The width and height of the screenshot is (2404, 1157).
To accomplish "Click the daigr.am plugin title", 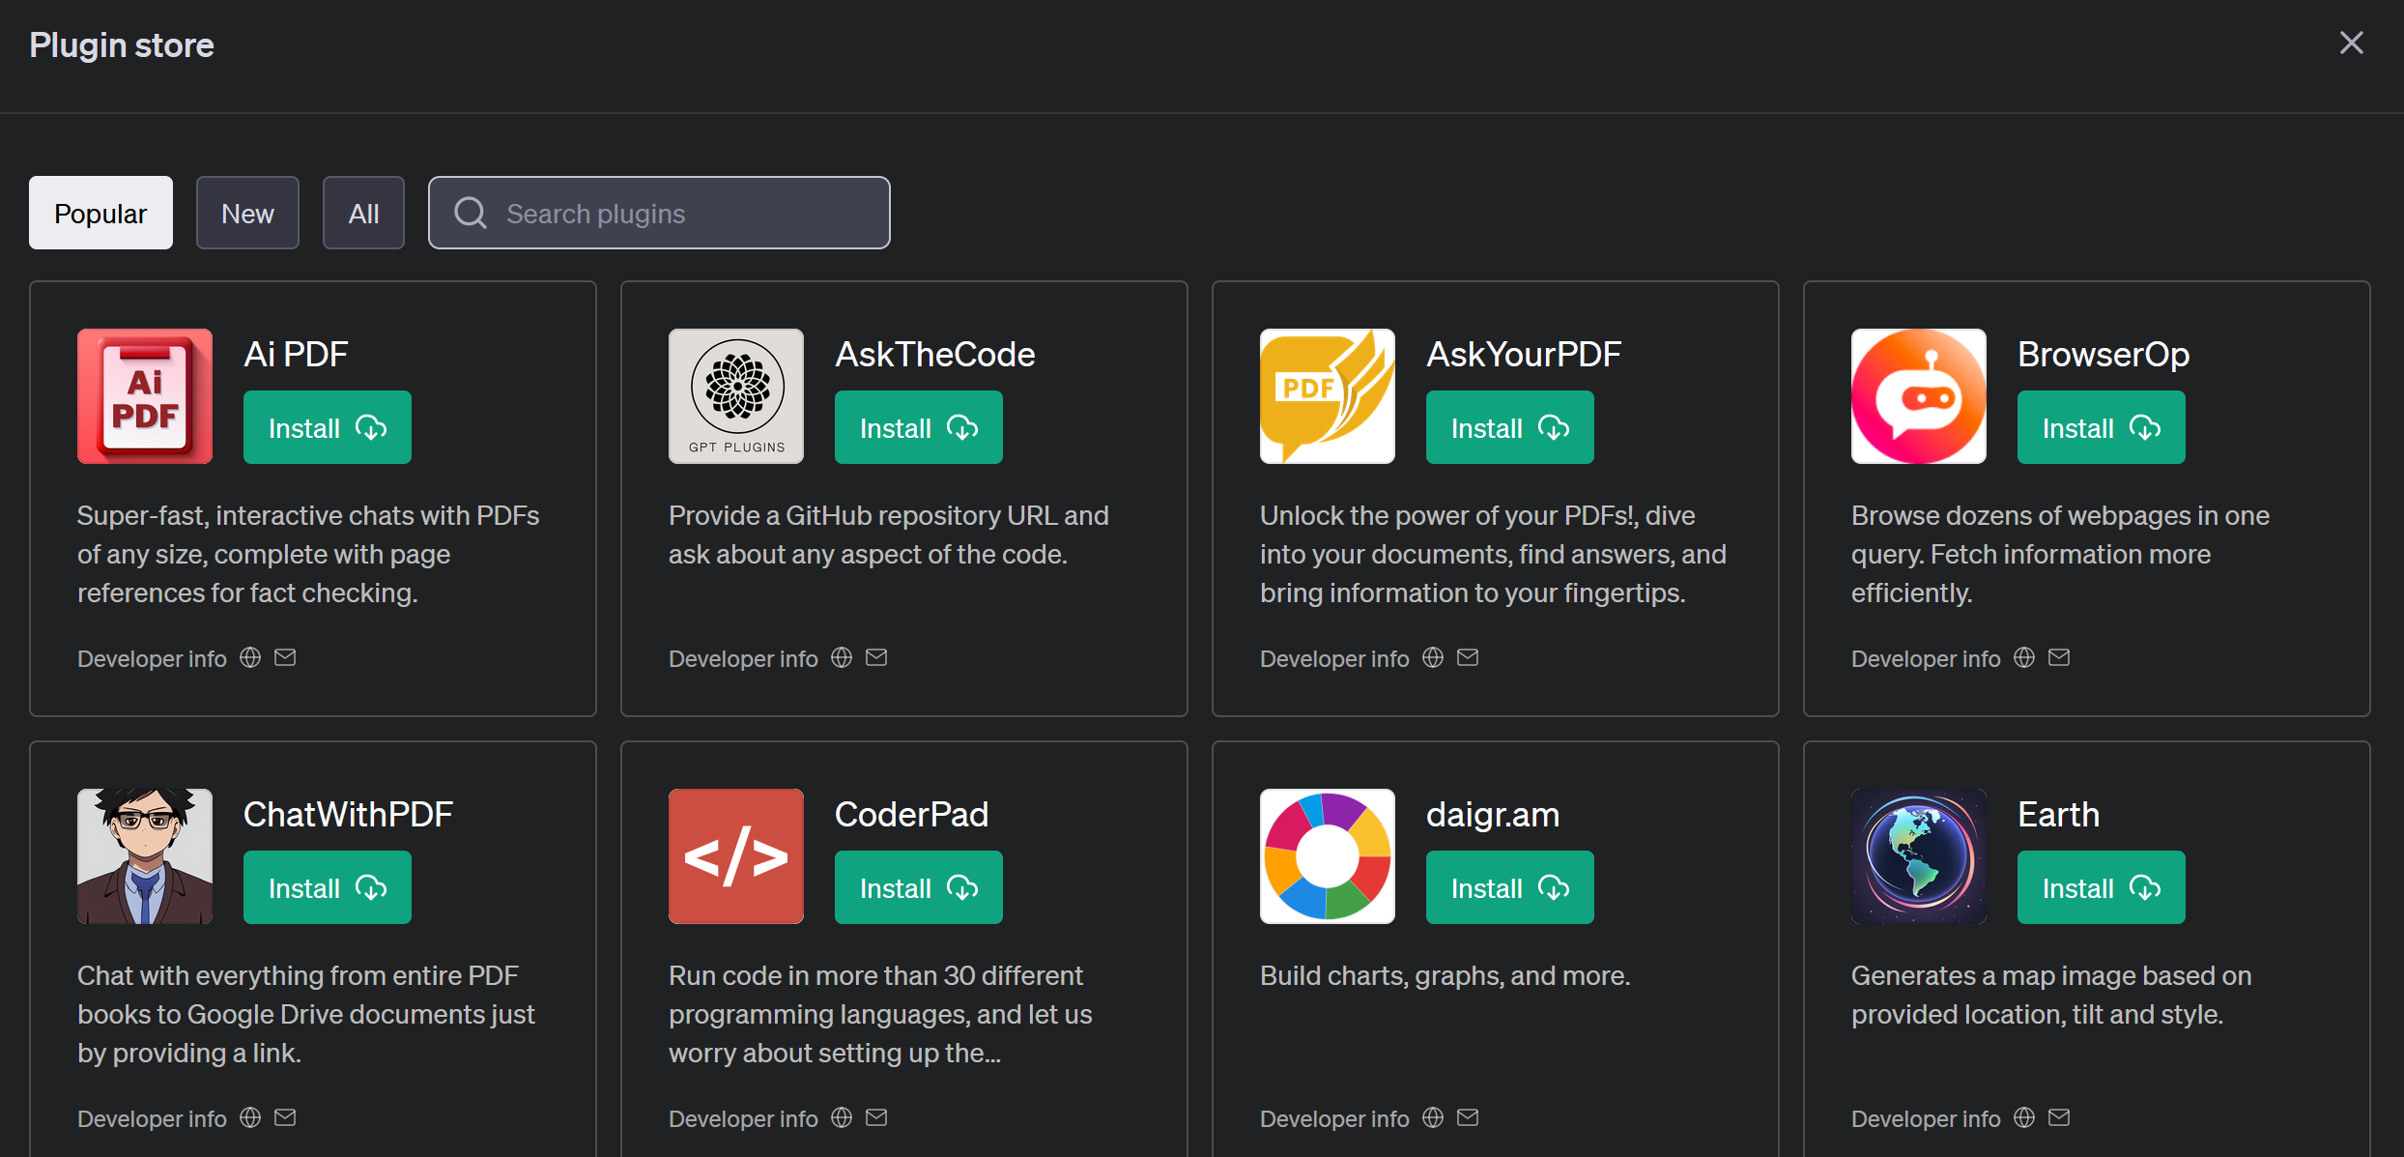I will click(x=1493, y=815).
